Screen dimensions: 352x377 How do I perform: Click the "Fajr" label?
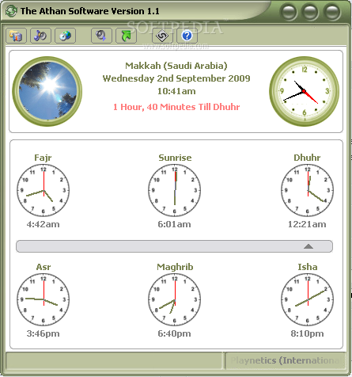tap(43, 158)
